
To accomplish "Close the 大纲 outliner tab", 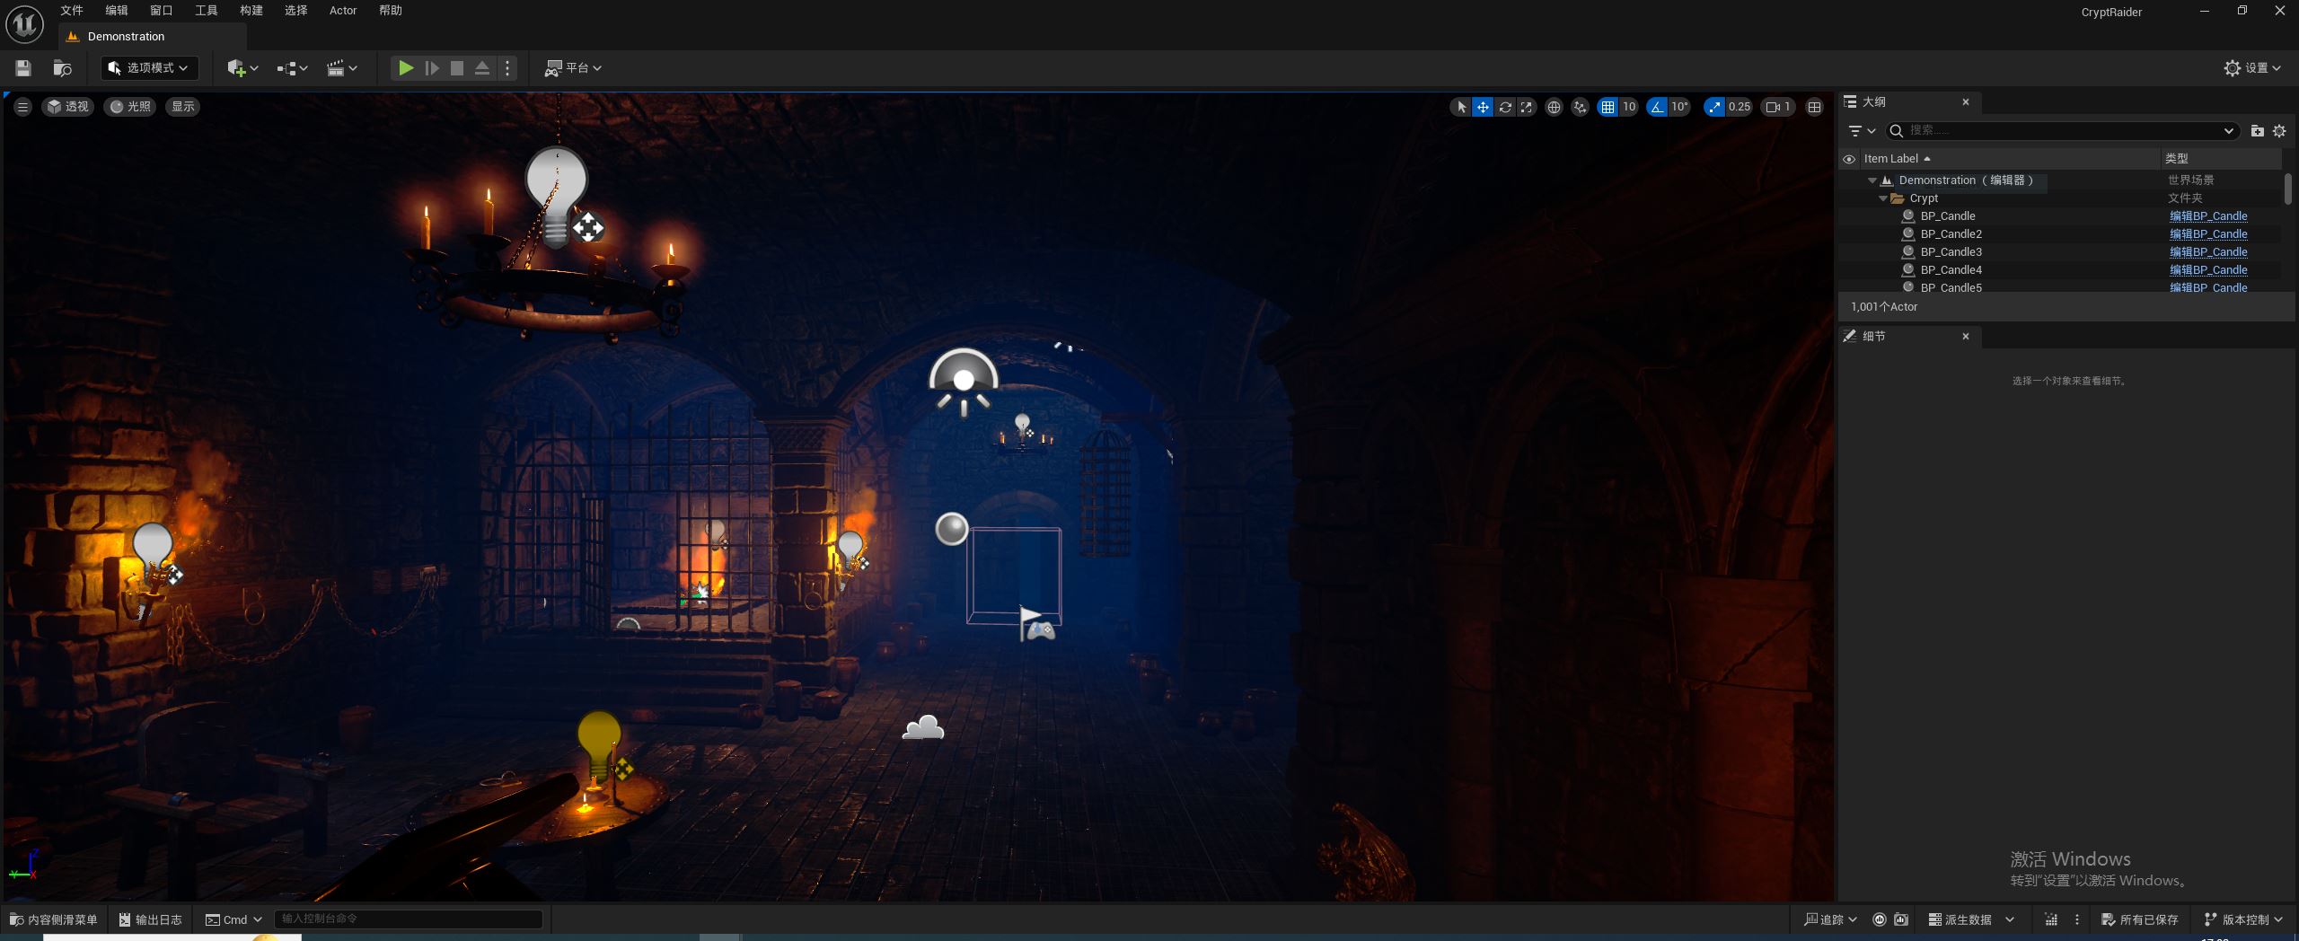I will click(x=1966, y=102).
